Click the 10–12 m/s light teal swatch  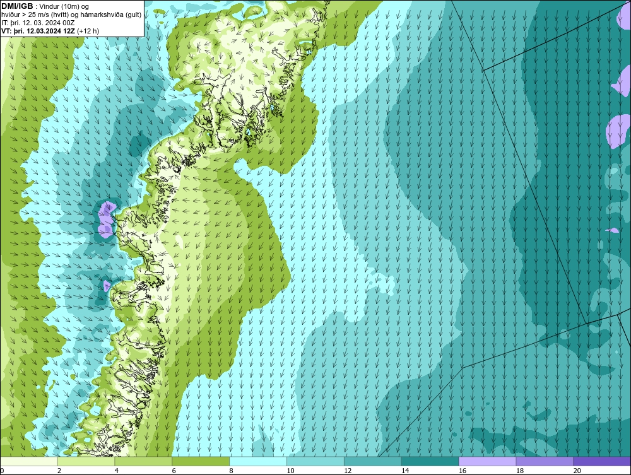pos(315,461)
